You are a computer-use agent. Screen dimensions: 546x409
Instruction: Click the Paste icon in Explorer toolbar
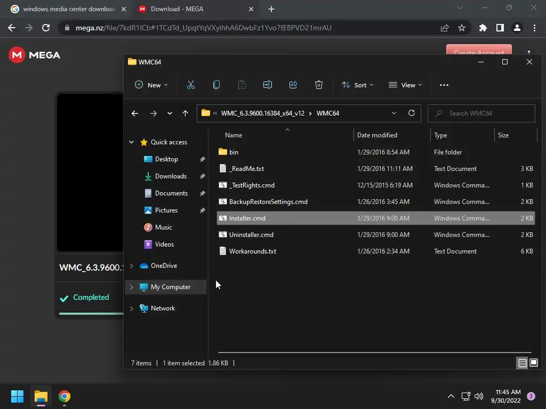(x=242, y=85)
